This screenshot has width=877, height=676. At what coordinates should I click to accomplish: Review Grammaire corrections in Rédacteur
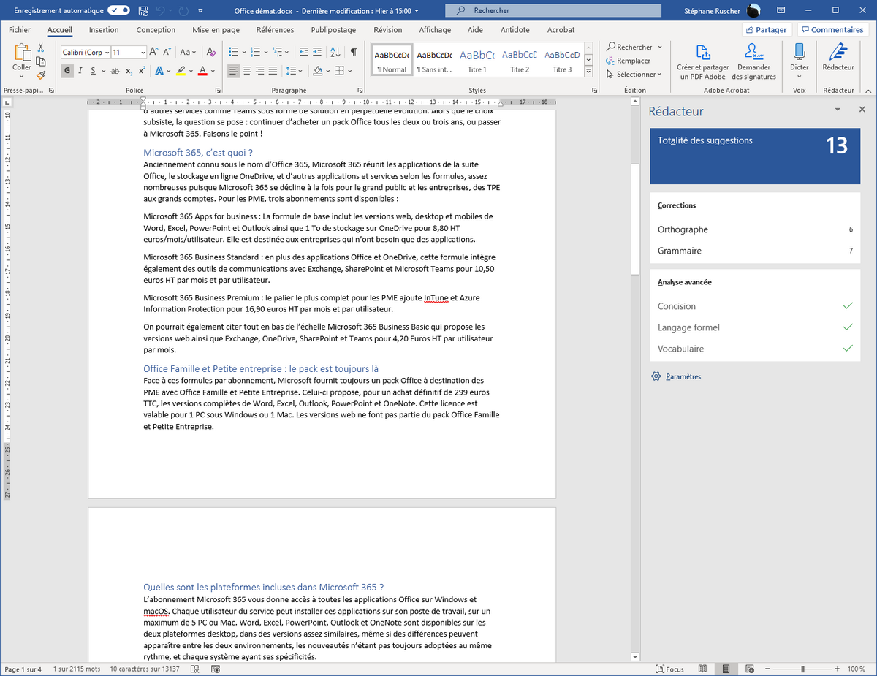[x=755, y=251]
